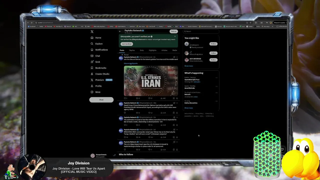Follow the @EverythingLakers suggested account

point(213,53)
